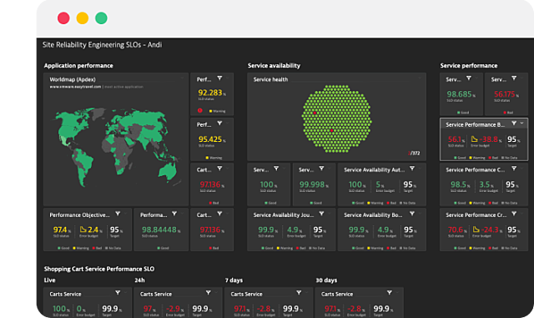Select the Application performance section heading

78,65
